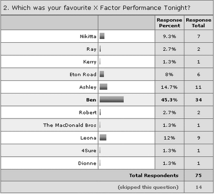The image size is (214, 194).
Task: Click the Ashley response bar
Action: 103,87
